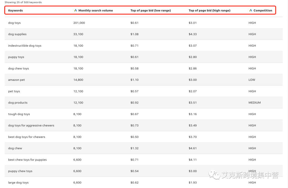The image size is (288, 188).
Task: Click the "Showing 25 of 500 keywords" text
Action: 23,2
